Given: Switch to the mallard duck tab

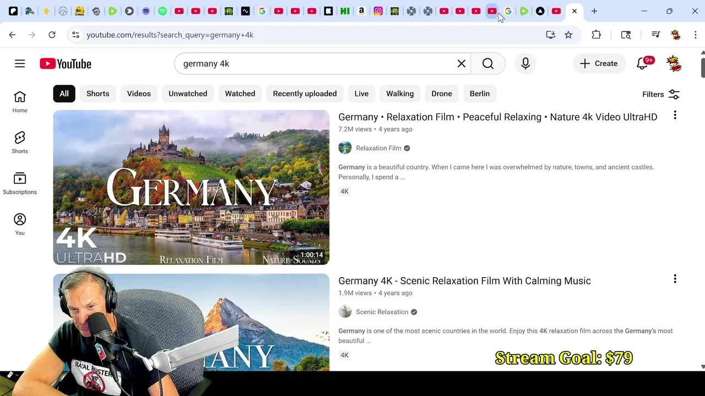Looking at the screenshot, I should [x=30, y=11].
